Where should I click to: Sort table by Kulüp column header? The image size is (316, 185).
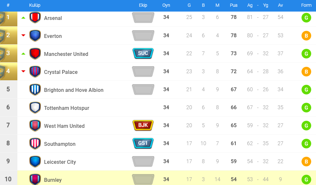[x=35, y=5]
